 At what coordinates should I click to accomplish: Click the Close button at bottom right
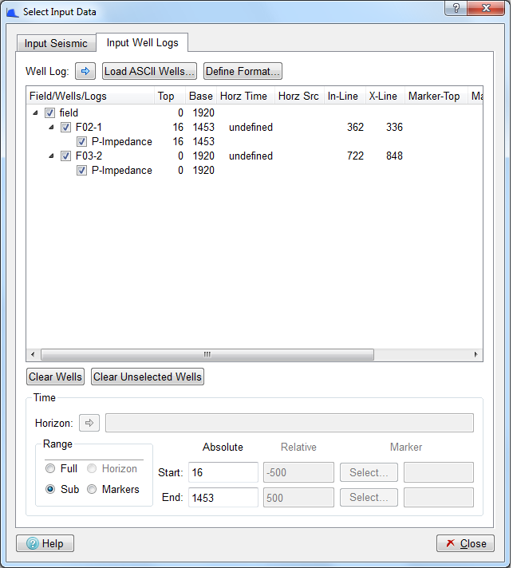(465, 543)
